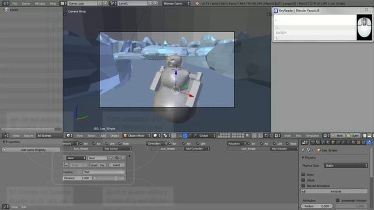This screenshot has height=210, width=374.
Task: Select the Physics properties tab icon
Action: [369, 142]
